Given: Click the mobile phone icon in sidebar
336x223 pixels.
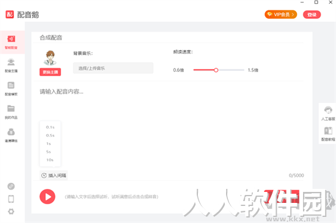Looking at the screenshot, I should tap(11, 199).
